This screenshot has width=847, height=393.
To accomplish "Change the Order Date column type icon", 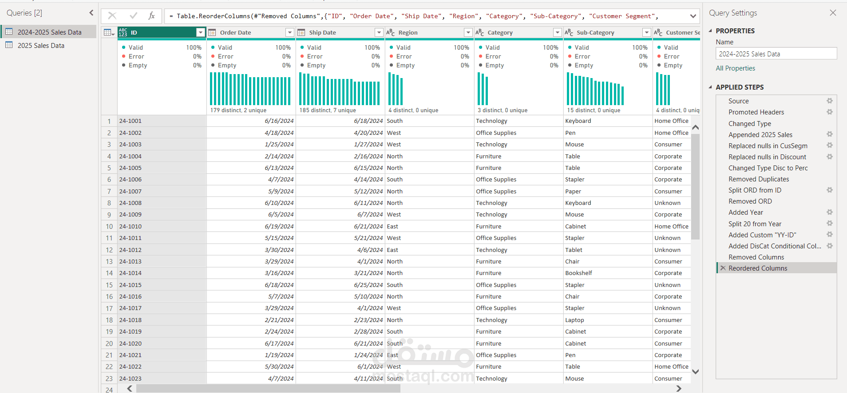I will (x=212, y=32).
